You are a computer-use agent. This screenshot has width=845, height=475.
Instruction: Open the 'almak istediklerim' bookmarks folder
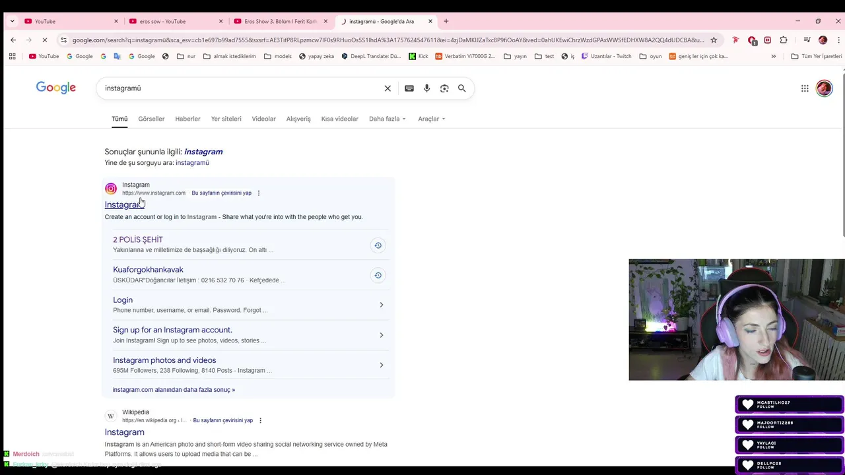coord(229,56)
